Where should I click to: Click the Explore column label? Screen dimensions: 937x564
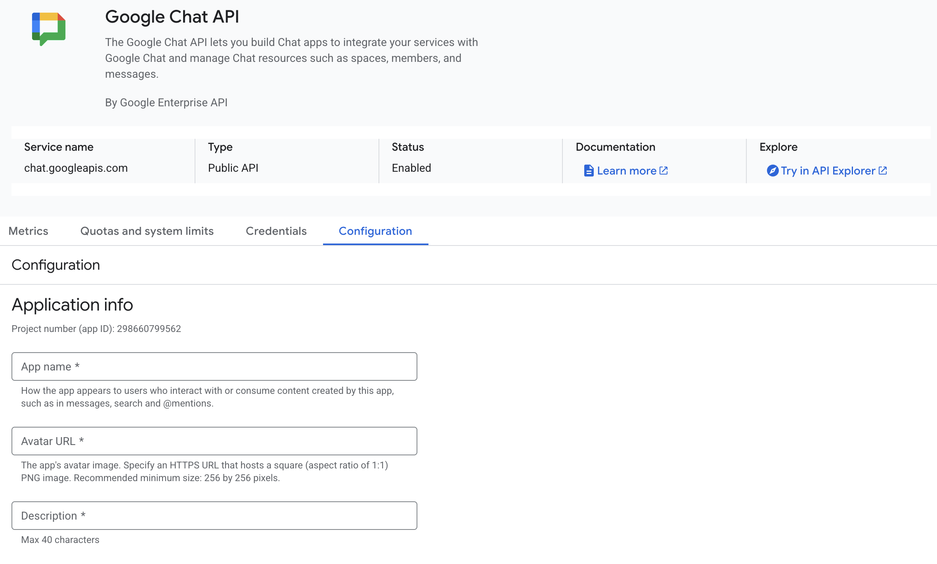click(x=778, y=147)
